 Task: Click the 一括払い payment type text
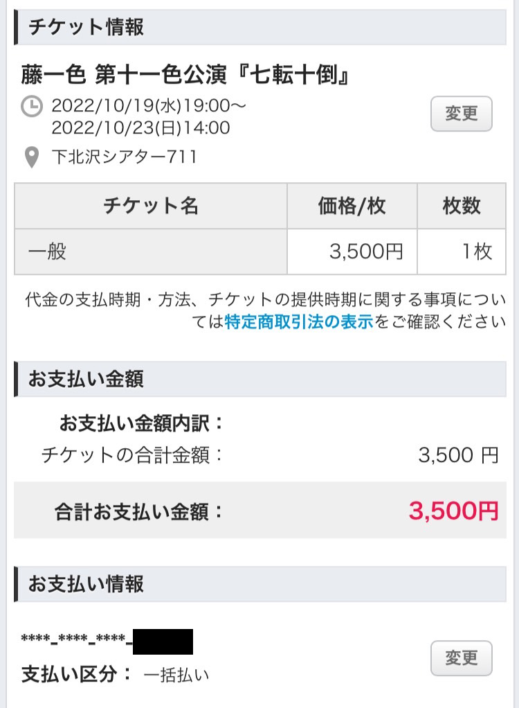point(176,674)
